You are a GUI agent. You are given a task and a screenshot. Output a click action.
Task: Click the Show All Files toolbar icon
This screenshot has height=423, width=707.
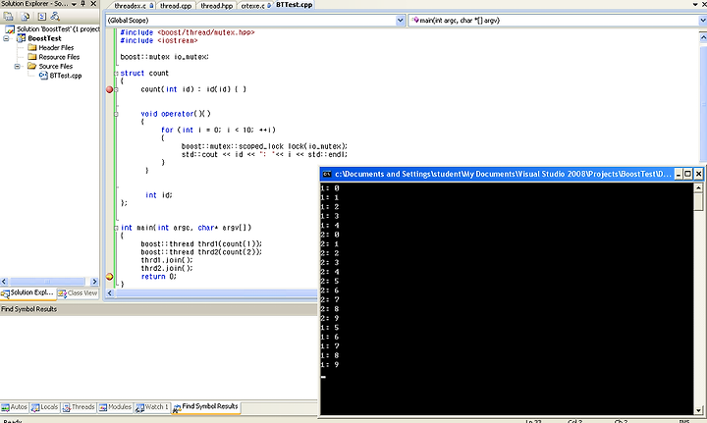pyautogui.click(x=26, y=17)
